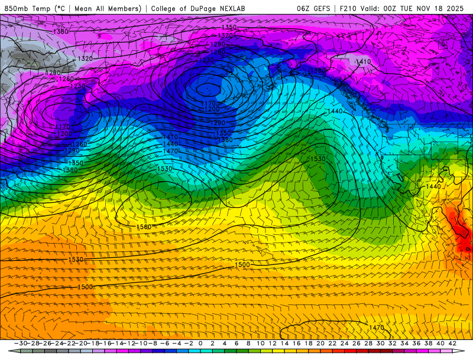Click the 34 value on the color scale

(404, 343)
